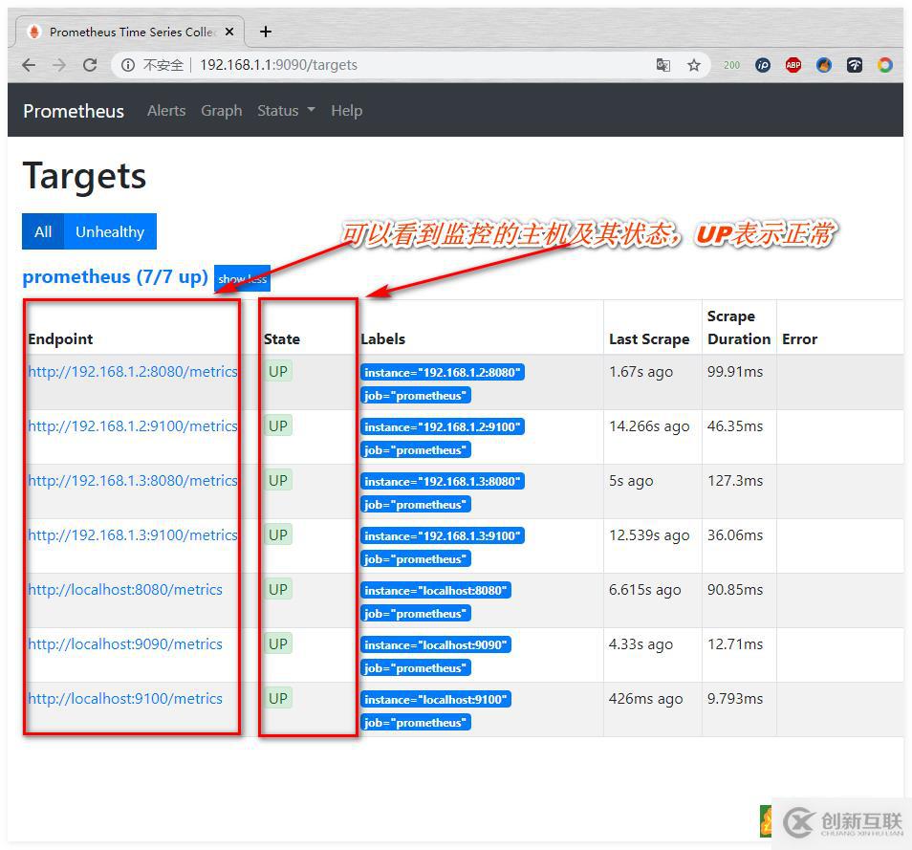
Task: Click instance="192.168.1.2:8080" label badge
Action: (442, 372)
